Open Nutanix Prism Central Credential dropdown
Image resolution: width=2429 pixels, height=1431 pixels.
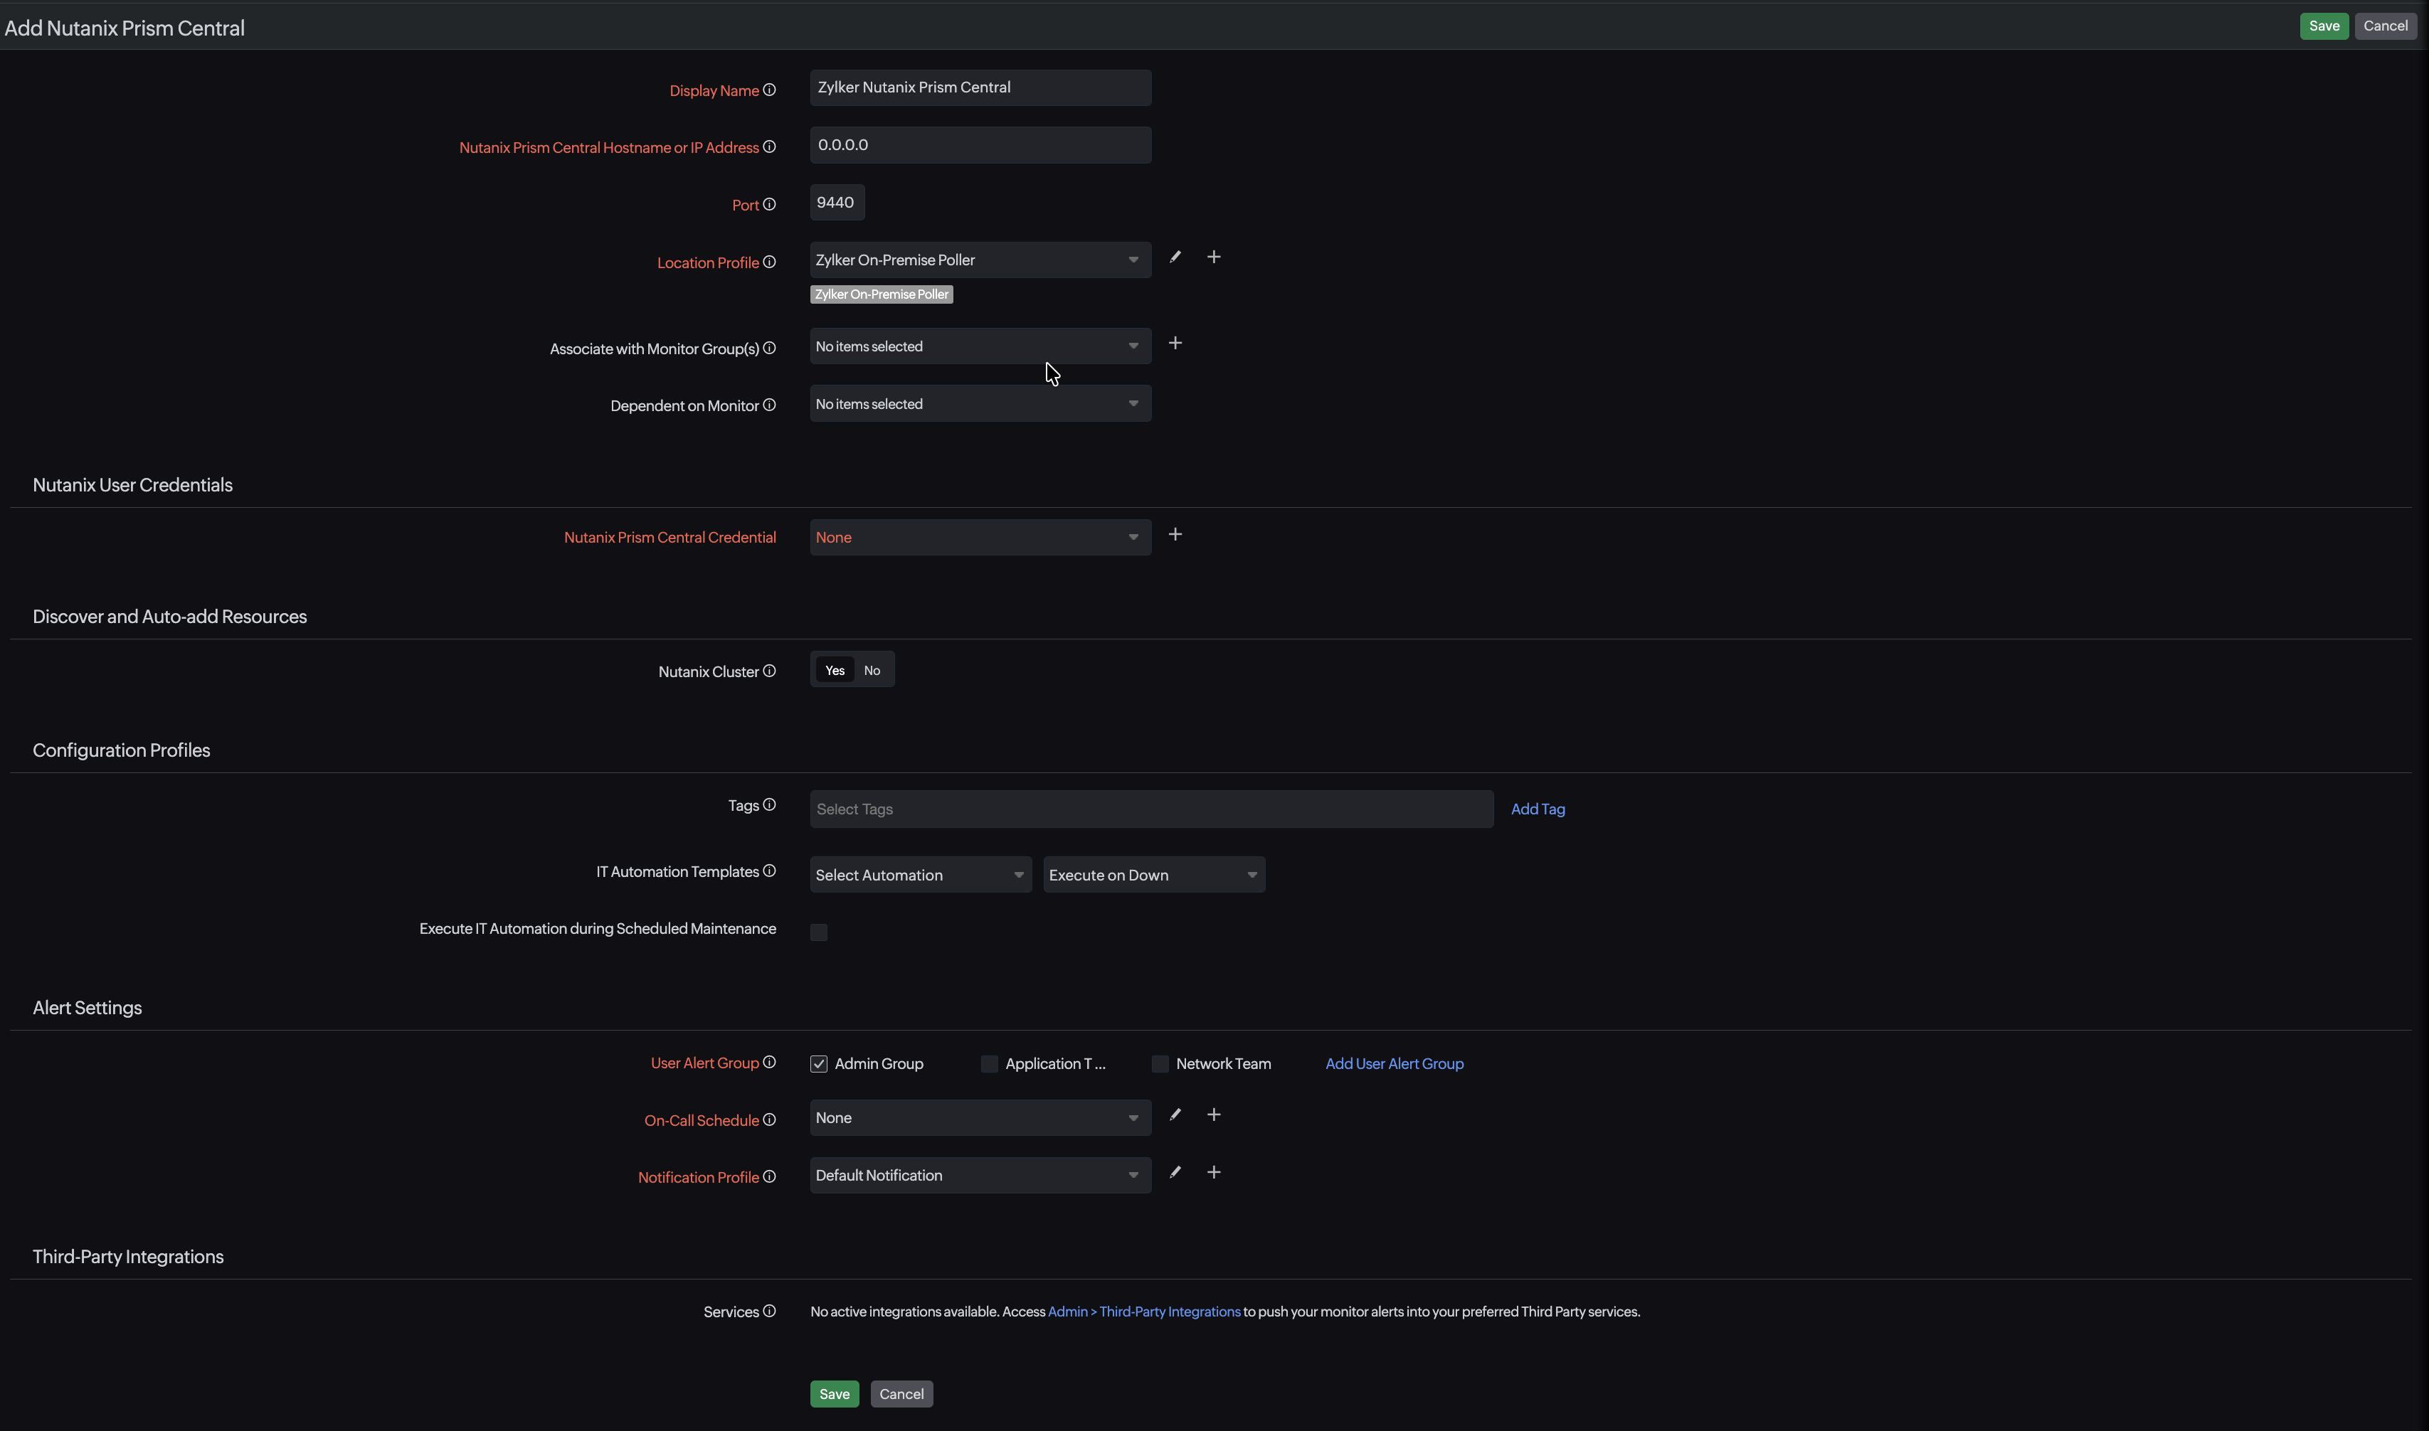click(980, 537)
